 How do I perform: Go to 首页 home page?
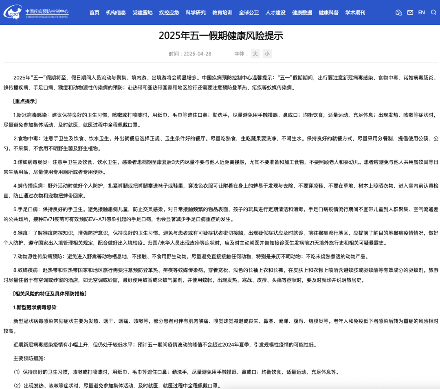pyautogui.click(x=94, y=13)
